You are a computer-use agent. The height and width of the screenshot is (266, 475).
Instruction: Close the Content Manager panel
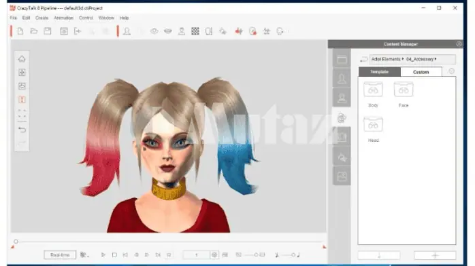pos(459,44)
